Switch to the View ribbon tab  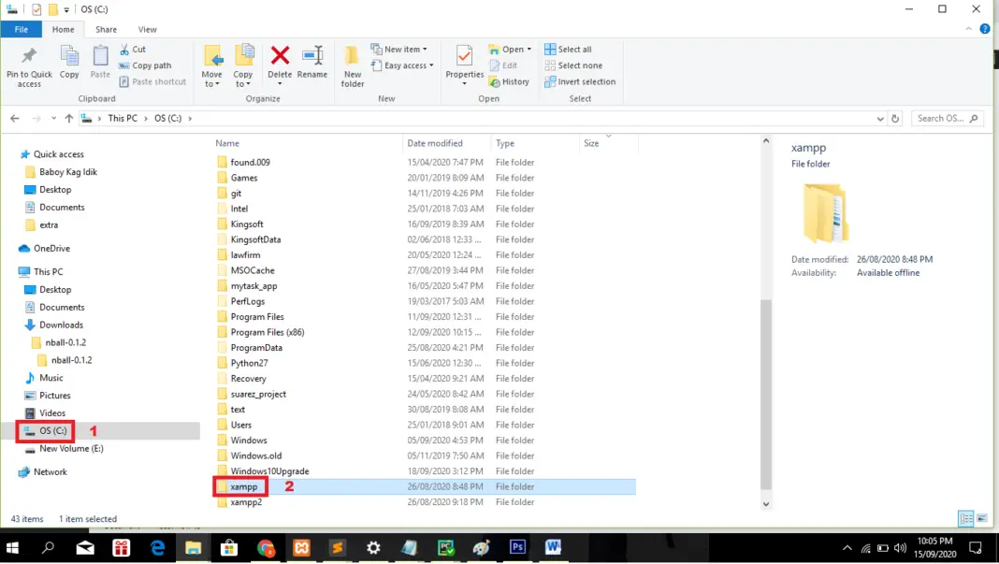[x=147, y=30]
